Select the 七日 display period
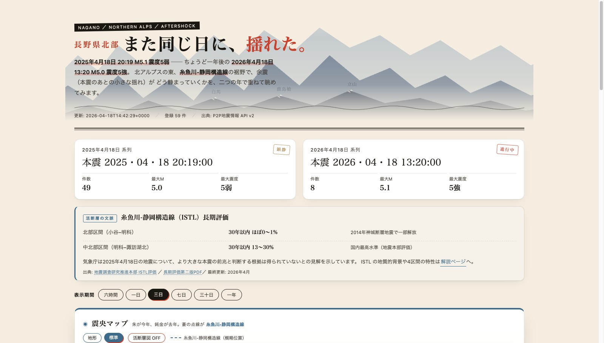This screenshot has height=343, width=604. pos(182,295)
